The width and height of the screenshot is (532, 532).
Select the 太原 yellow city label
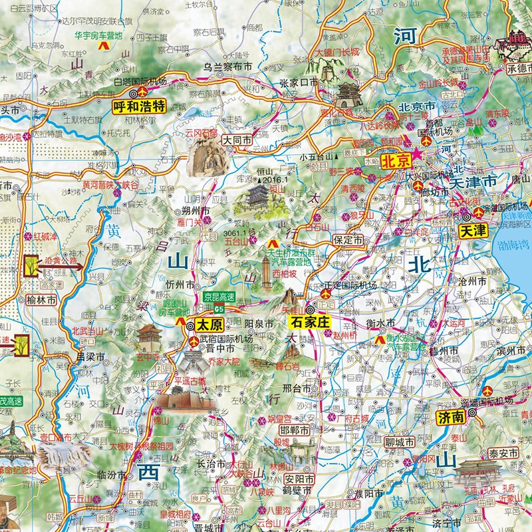pos(207,326)
